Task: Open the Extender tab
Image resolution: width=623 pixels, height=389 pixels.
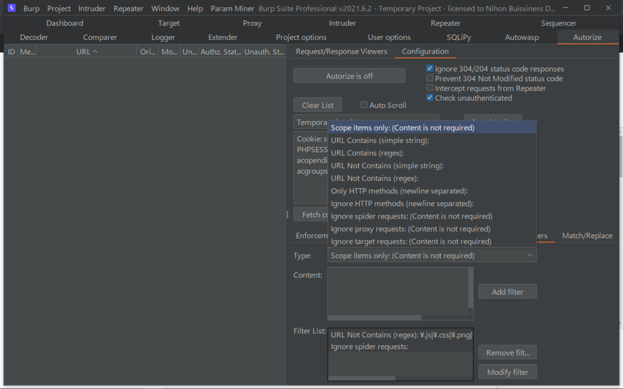Action: point(223,37)
